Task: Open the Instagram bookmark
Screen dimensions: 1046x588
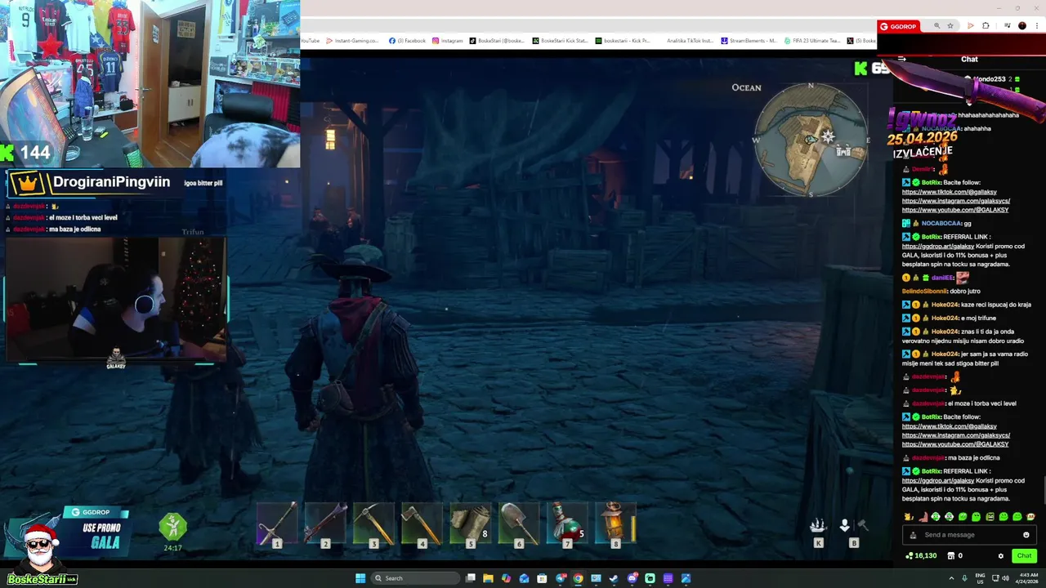Action: point(448,41)
